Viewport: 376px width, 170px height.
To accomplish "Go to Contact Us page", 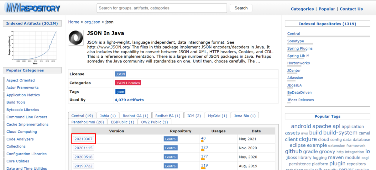I will pyautogui.click(x=351, y=9).
